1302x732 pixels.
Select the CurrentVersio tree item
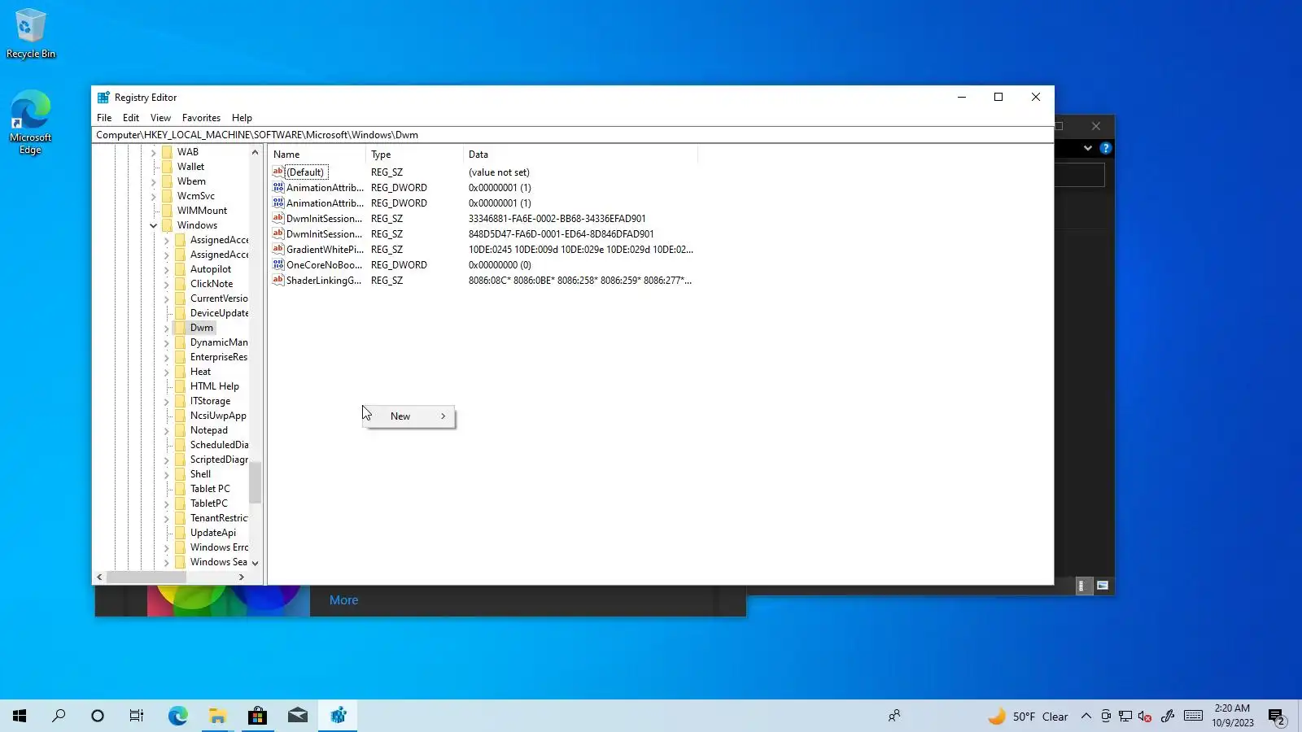click(x=219, y=298)
